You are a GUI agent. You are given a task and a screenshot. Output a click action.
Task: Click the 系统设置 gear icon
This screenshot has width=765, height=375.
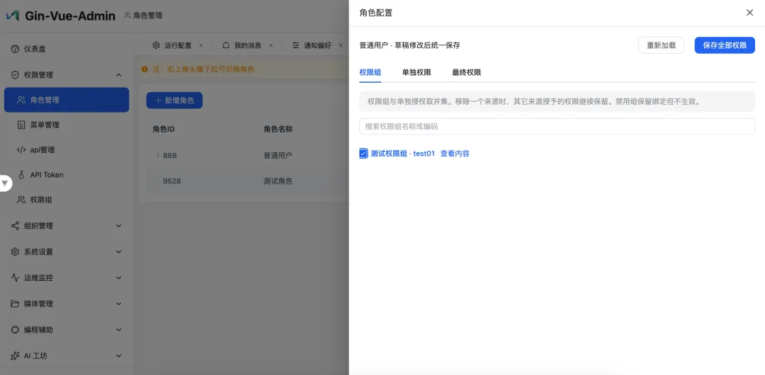coord(15,252)
